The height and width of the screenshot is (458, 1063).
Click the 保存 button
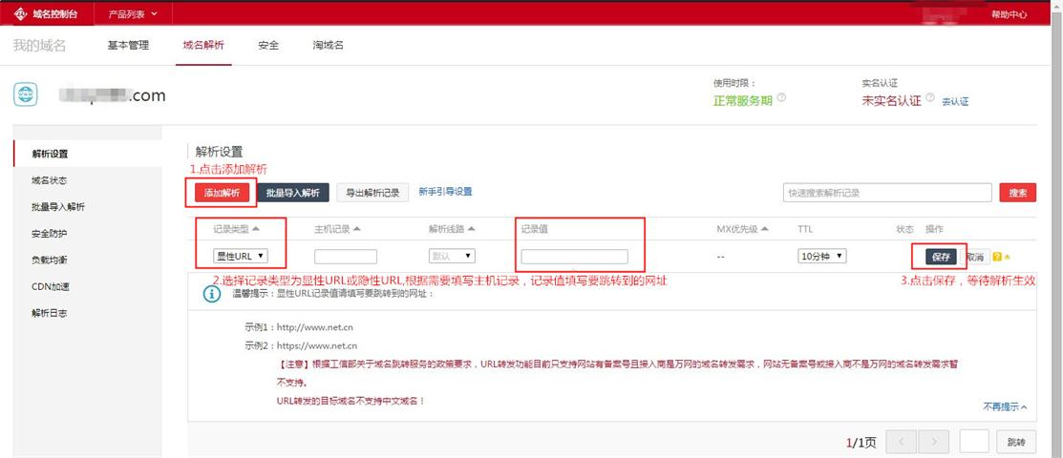tap(941, 257)
